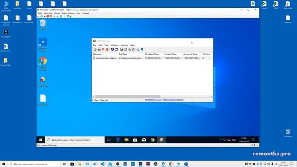Open BulkFileChanger File menu
Viewport: 297px width, 167px height.
pos(94,45)
